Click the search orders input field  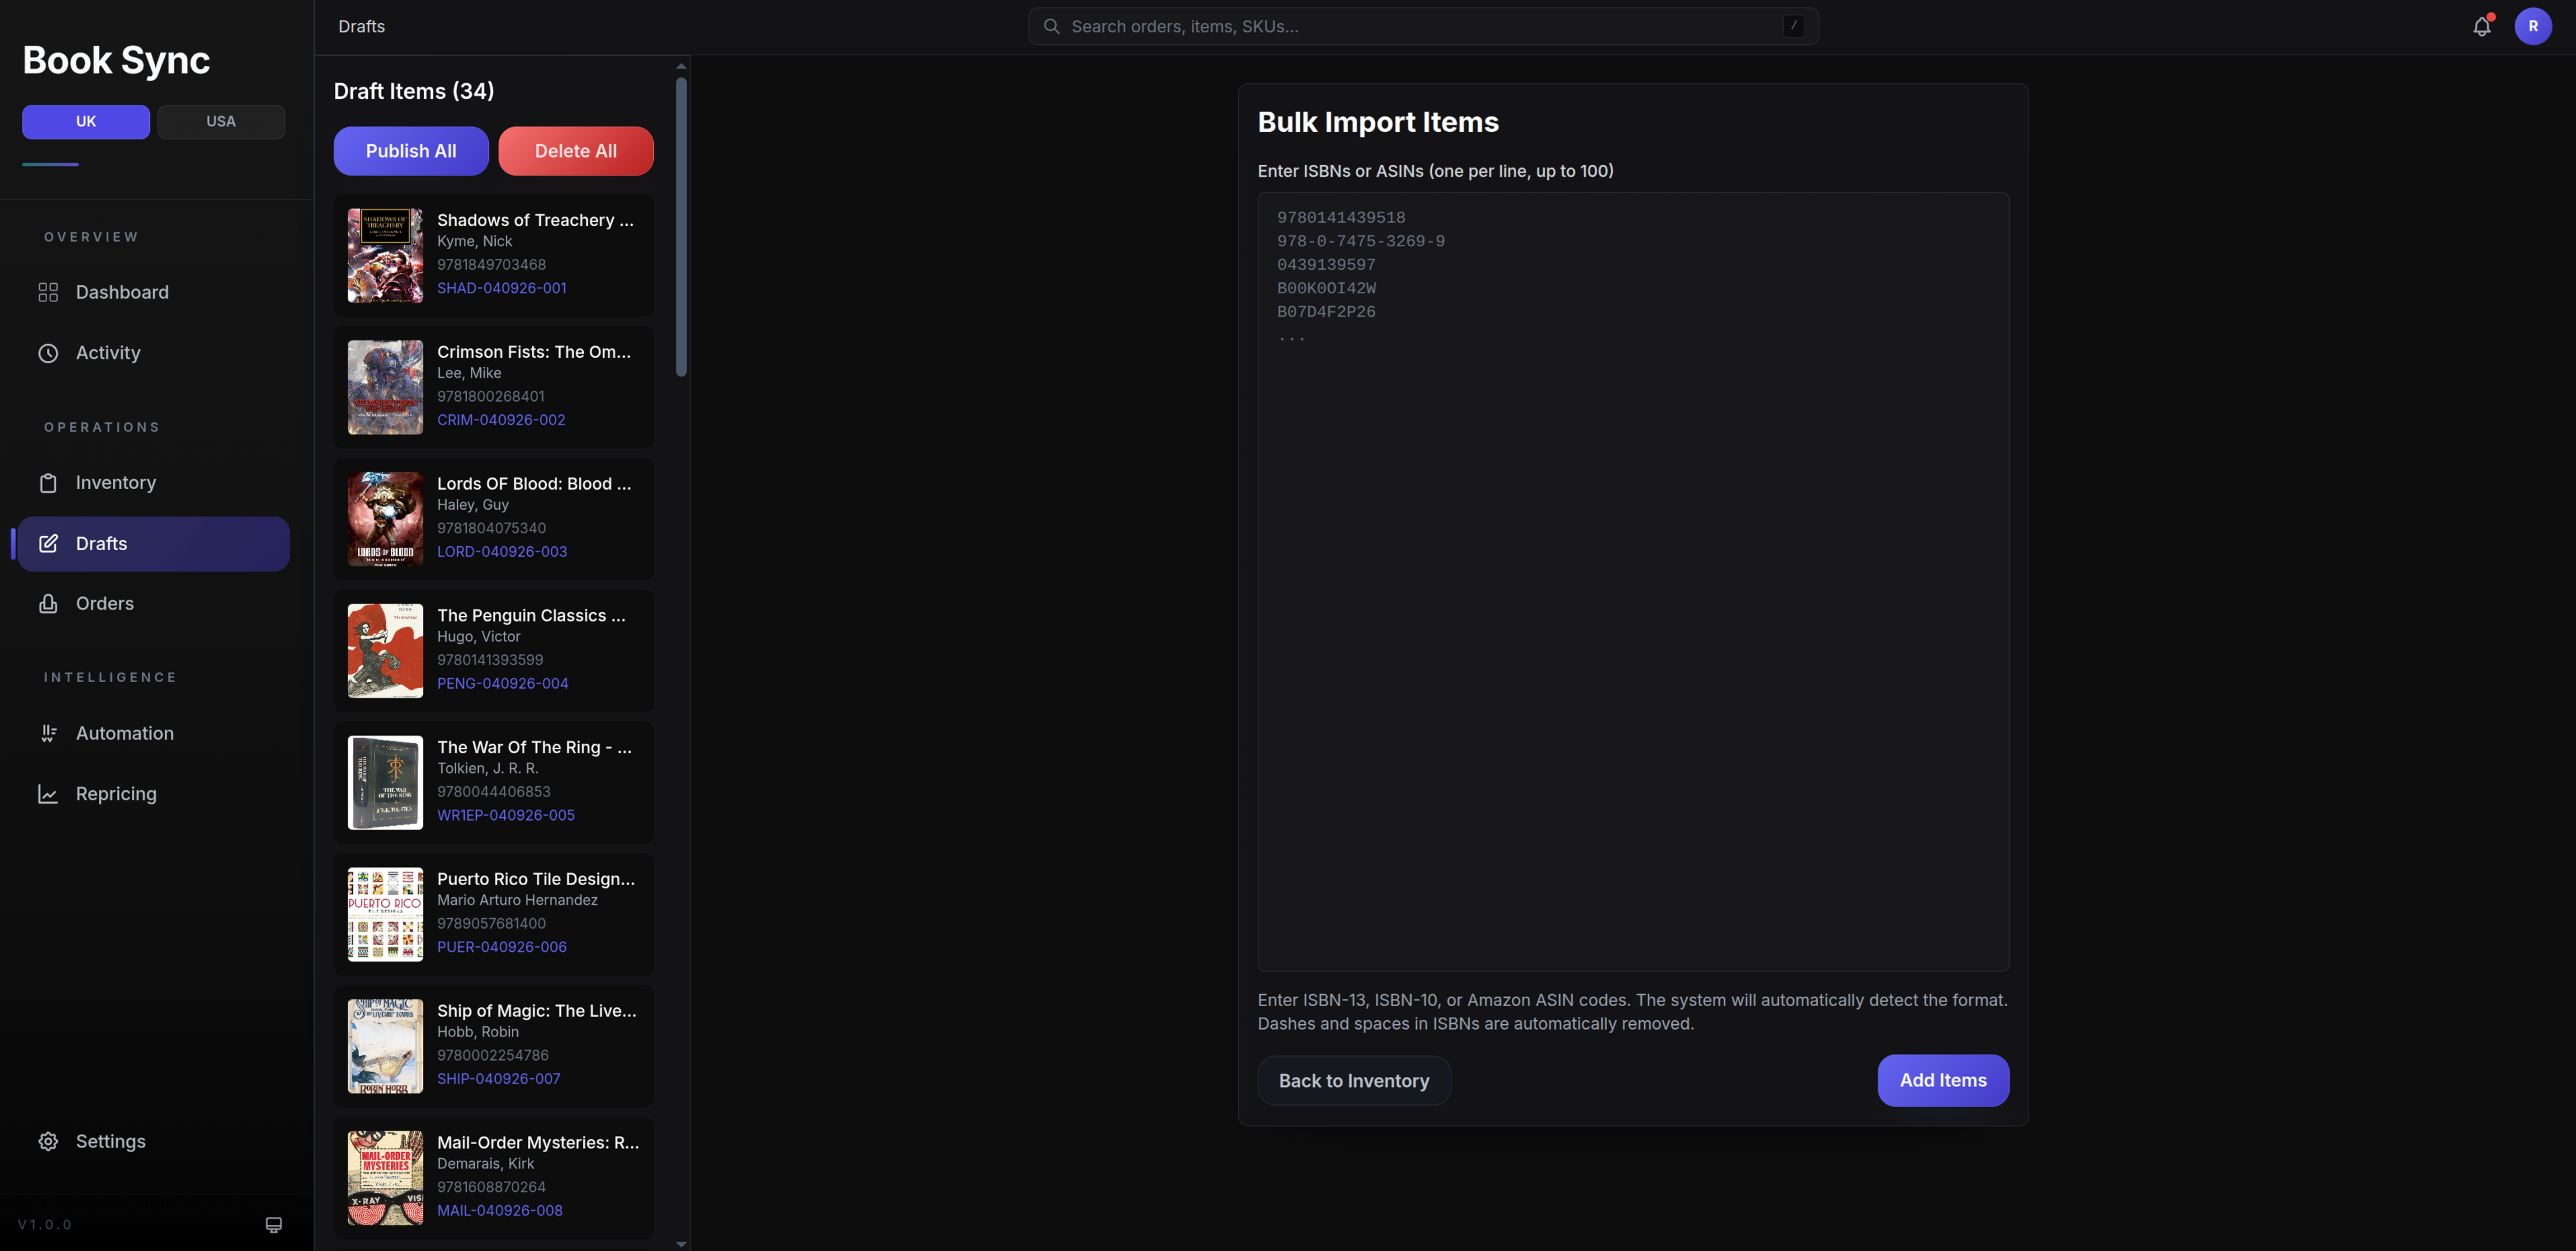pyautogui.click(x=1420, y=26)
